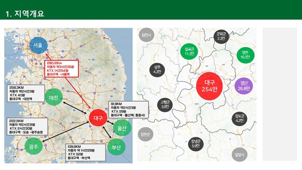
Task: Select the green 칠곡군 11.3만 circle
Action: [x=189, y=51]
